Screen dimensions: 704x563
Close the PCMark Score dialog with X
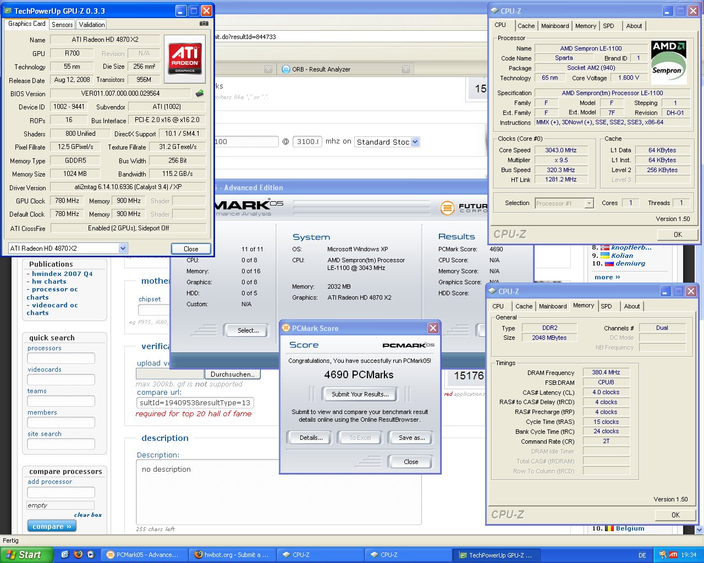click(433, 328)
